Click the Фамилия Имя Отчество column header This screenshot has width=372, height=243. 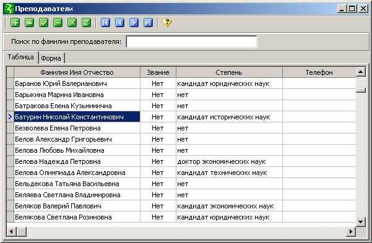pyautogui.click(x=77, y=72)
